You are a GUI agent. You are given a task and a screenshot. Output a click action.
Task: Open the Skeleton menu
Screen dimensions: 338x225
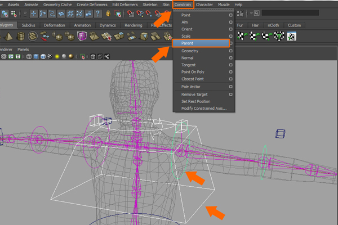pos(150,4)
